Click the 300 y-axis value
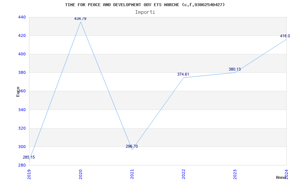 (x=22, y=147)
